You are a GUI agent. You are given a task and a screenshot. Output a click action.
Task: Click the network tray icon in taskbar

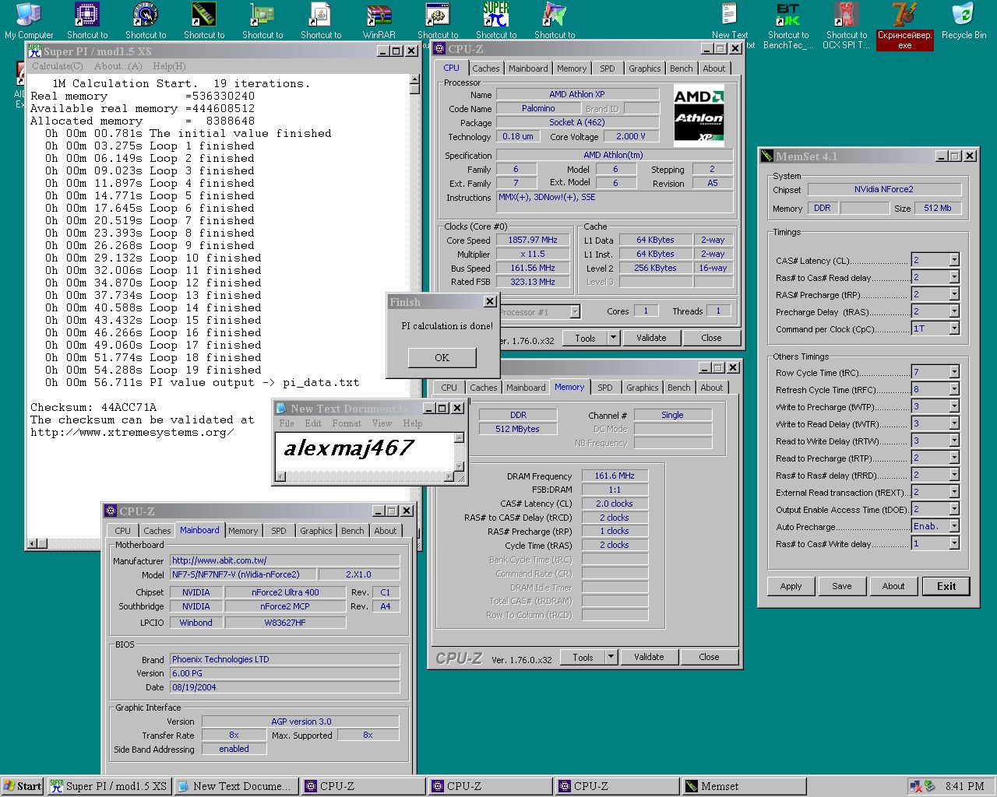coord(915,786)
